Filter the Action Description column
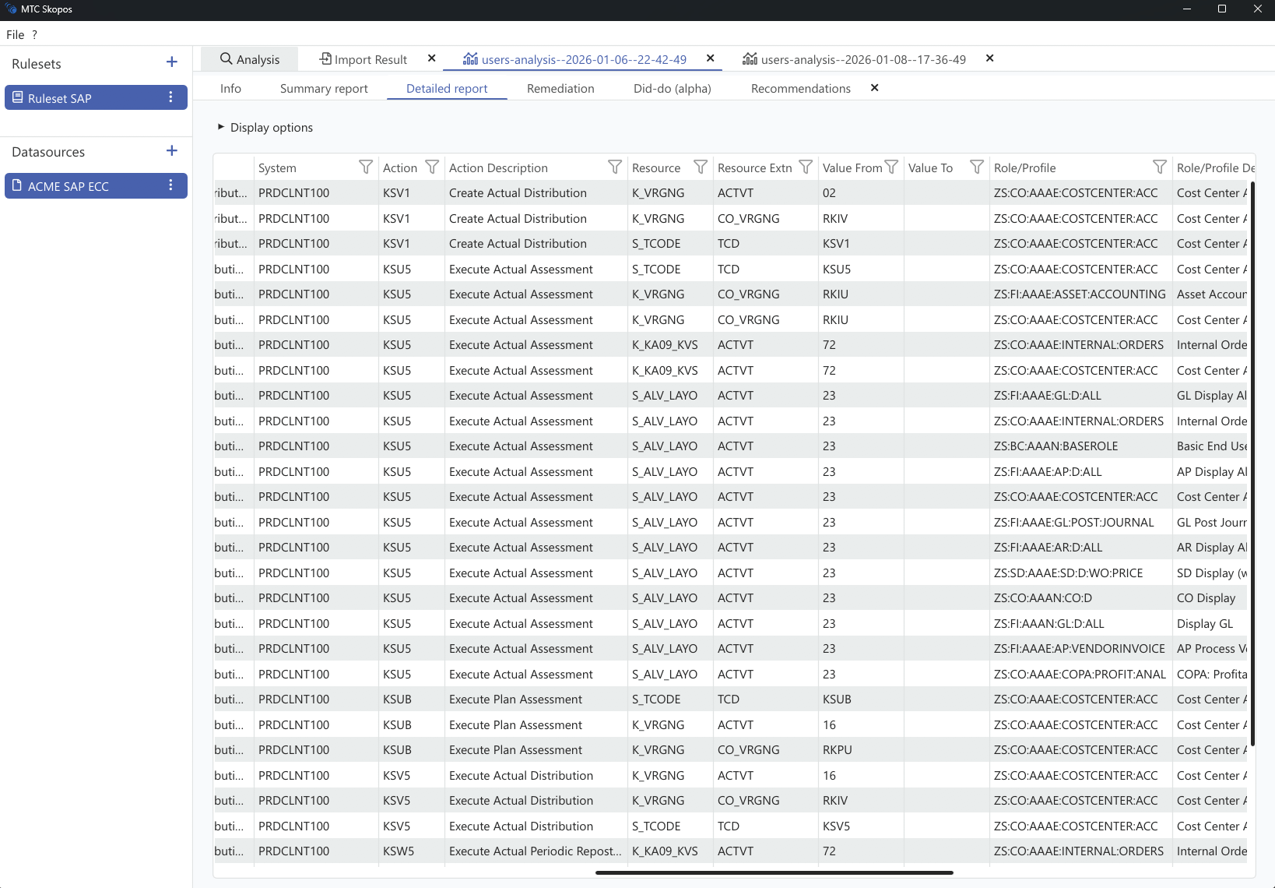The image size is (1275, 888). [614, 167]
